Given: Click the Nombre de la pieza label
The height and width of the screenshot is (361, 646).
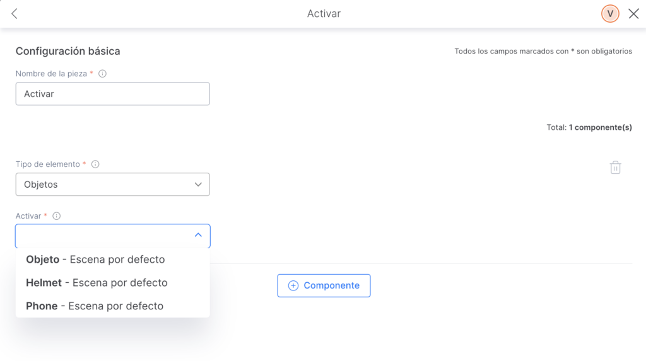Looking at the screenshot, I should (x=51, y=74).
